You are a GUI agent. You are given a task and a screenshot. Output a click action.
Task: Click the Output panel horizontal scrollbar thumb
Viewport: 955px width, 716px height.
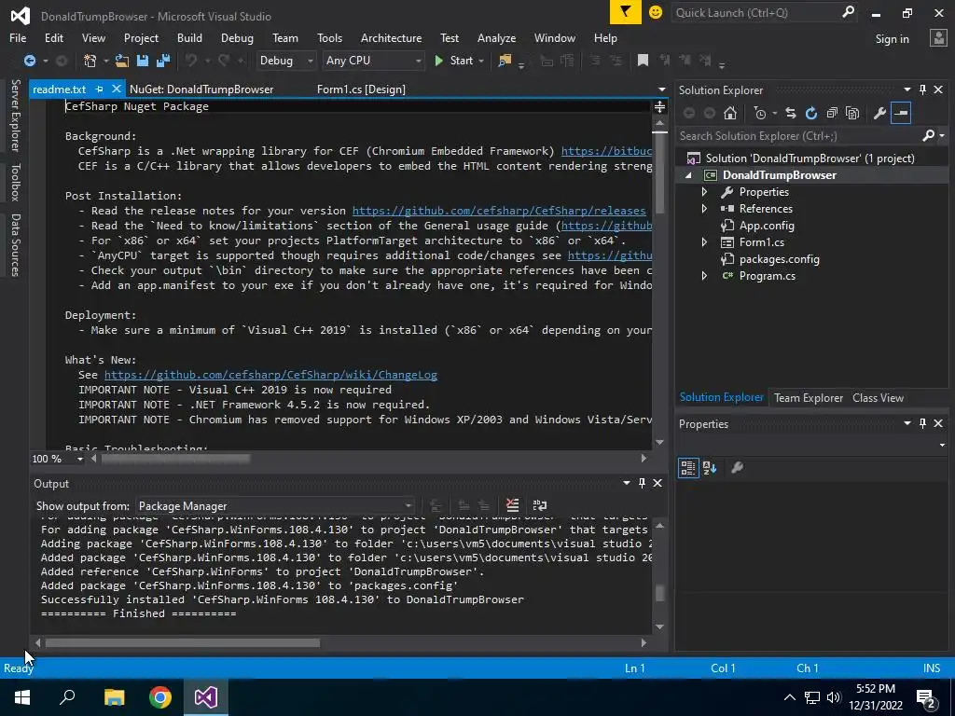pos(182,642)
